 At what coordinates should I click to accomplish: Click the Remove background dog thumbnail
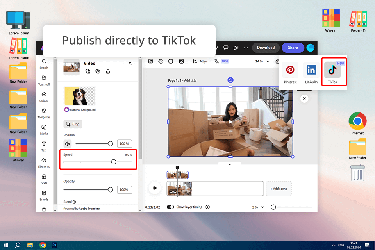pos(80,96)
